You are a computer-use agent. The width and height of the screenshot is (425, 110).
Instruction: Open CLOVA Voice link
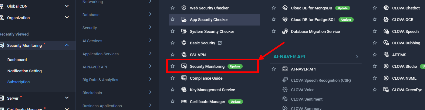point(302,90)
